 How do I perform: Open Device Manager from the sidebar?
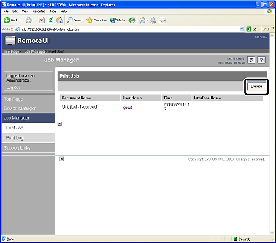[x=20, y=109]
